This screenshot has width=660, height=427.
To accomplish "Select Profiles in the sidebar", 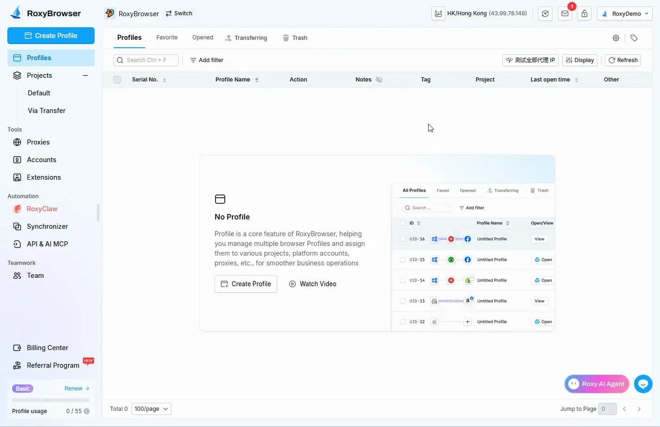I will coord(51,58).
